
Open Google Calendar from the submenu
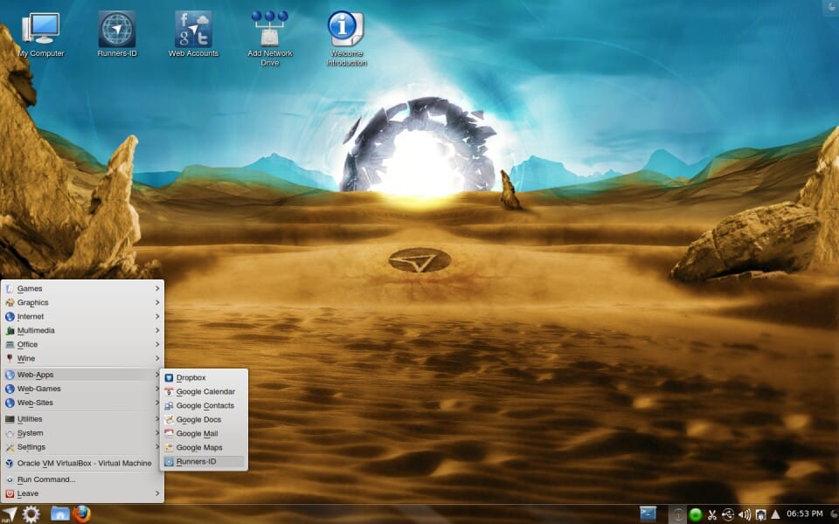pyautogui.click(x=204, y=391)
